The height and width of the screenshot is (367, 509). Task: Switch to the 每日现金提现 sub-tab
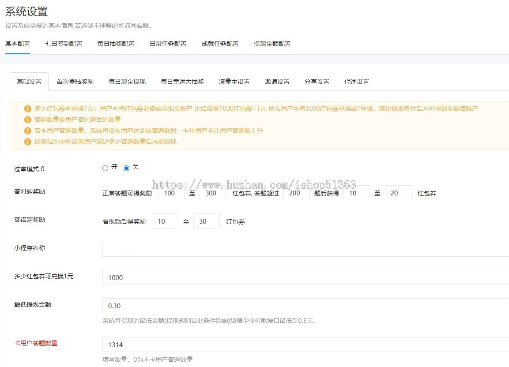click(127, 82)
